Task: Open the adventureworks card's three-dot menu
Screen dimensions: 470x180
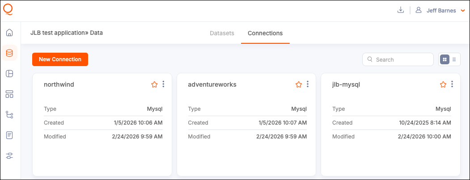Action: (x=308, y=84)
